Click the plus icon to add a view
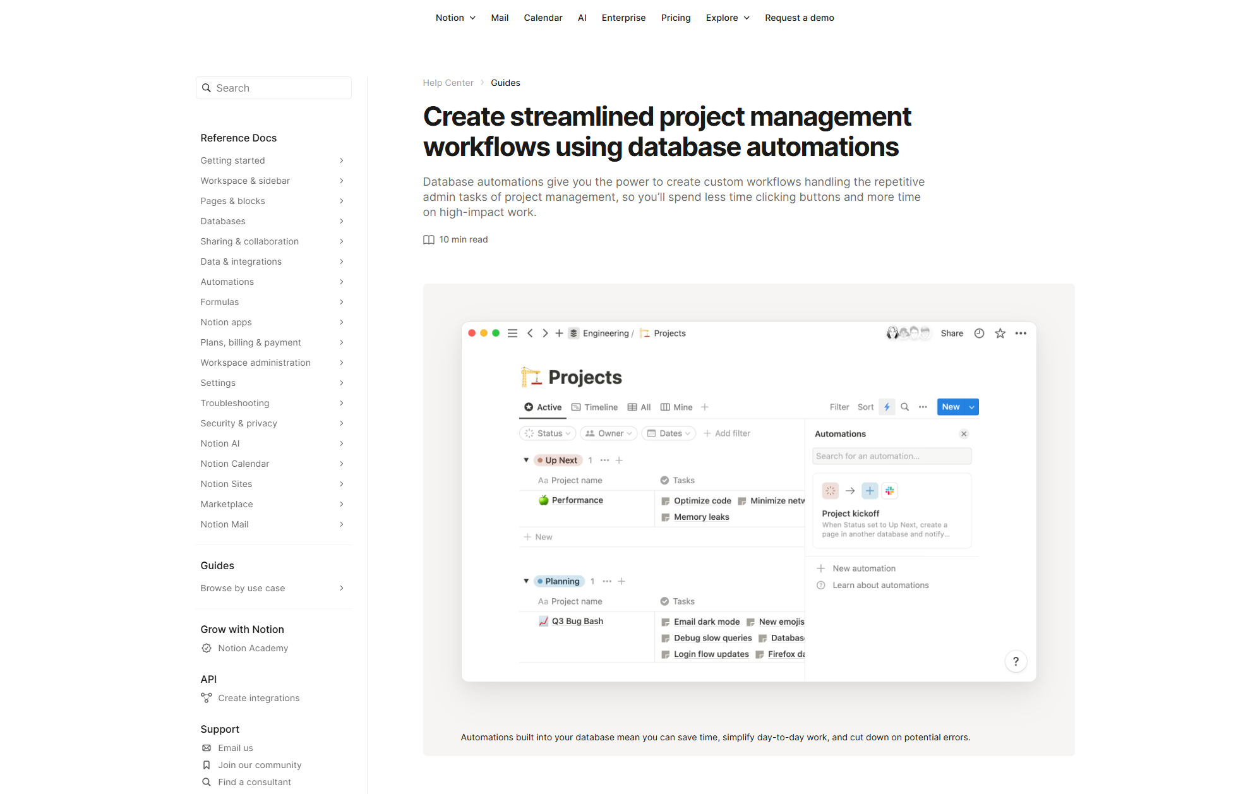Screen dimensions: 1260x794 [705, 407]
